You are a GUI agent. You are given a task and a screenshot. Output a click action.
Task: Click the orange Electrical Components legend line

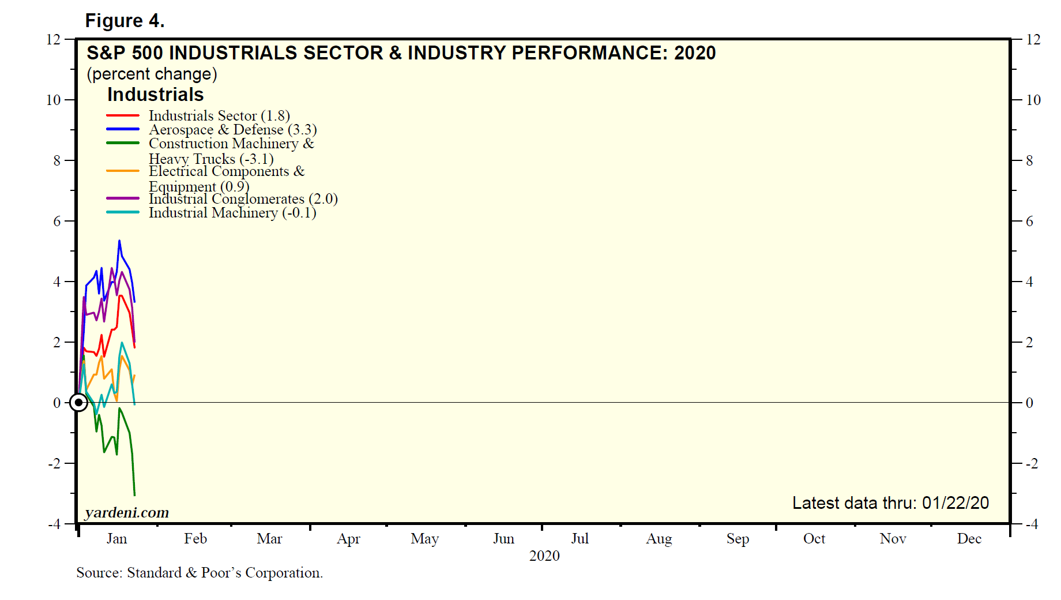[x=123, y=171]
